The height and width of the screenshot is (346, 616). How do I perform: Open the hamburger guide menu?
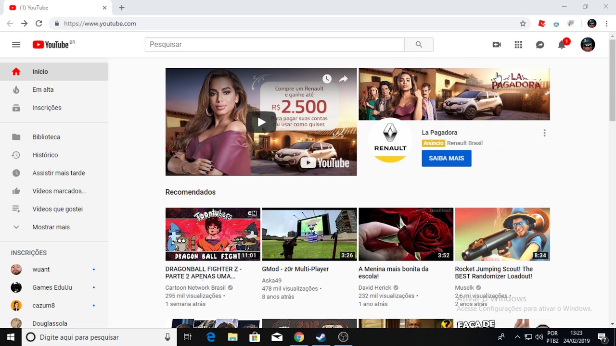pos(16,45)
